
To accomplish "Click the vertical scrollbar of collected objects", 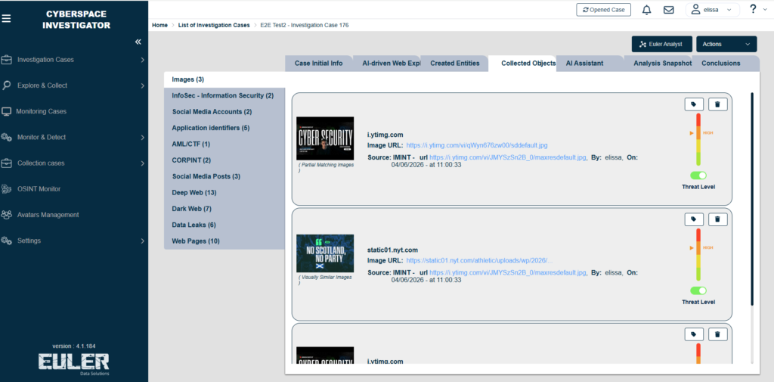I will point(752,198).
